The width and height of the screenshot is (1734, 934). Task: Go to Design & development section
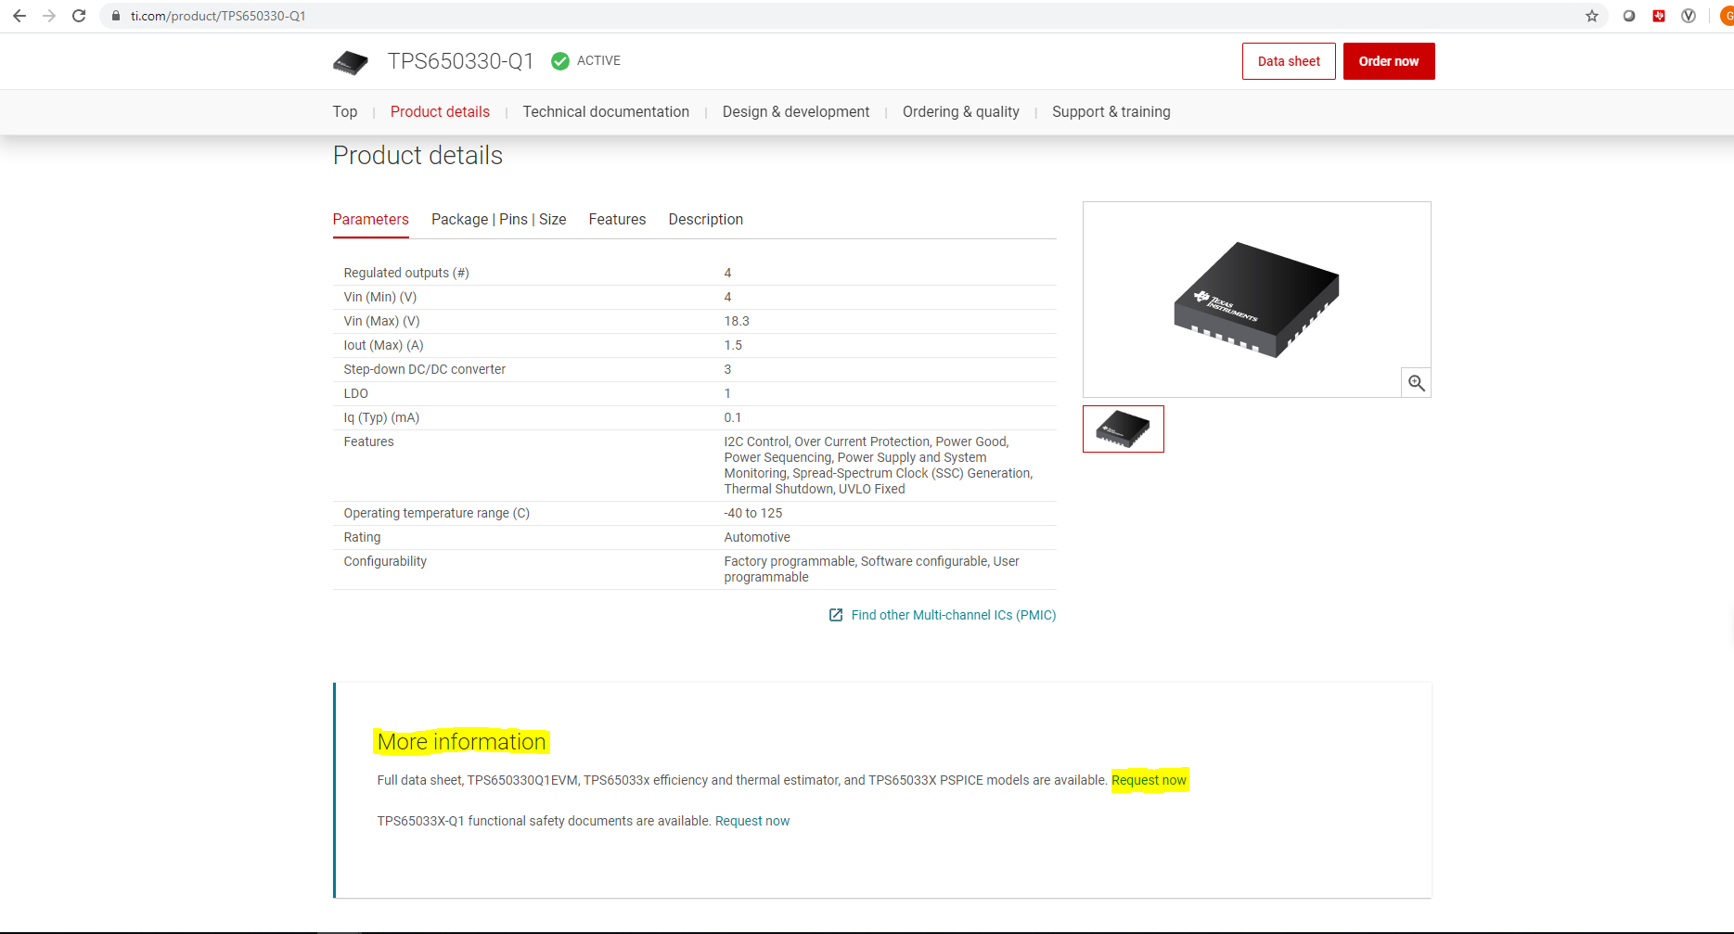796,112
